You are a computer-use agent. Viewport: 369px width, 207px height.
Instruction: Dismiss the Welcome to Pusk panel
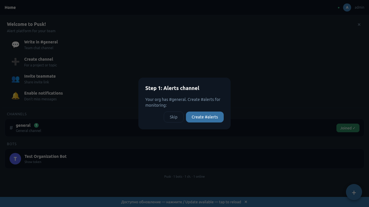[359, 25]
